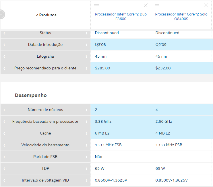Click left chevron on Cache row
The height and width of the screenshot is (187, 213).
pos(4,133)
